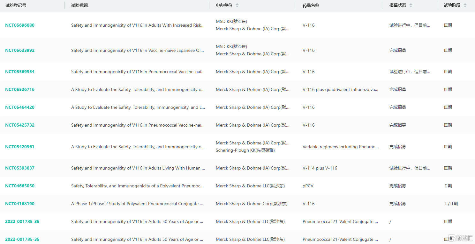475x244 pixels.
Task: Select title of V116 Vaccine-naïve Japanese study
Action: click(x=138, y=50)
